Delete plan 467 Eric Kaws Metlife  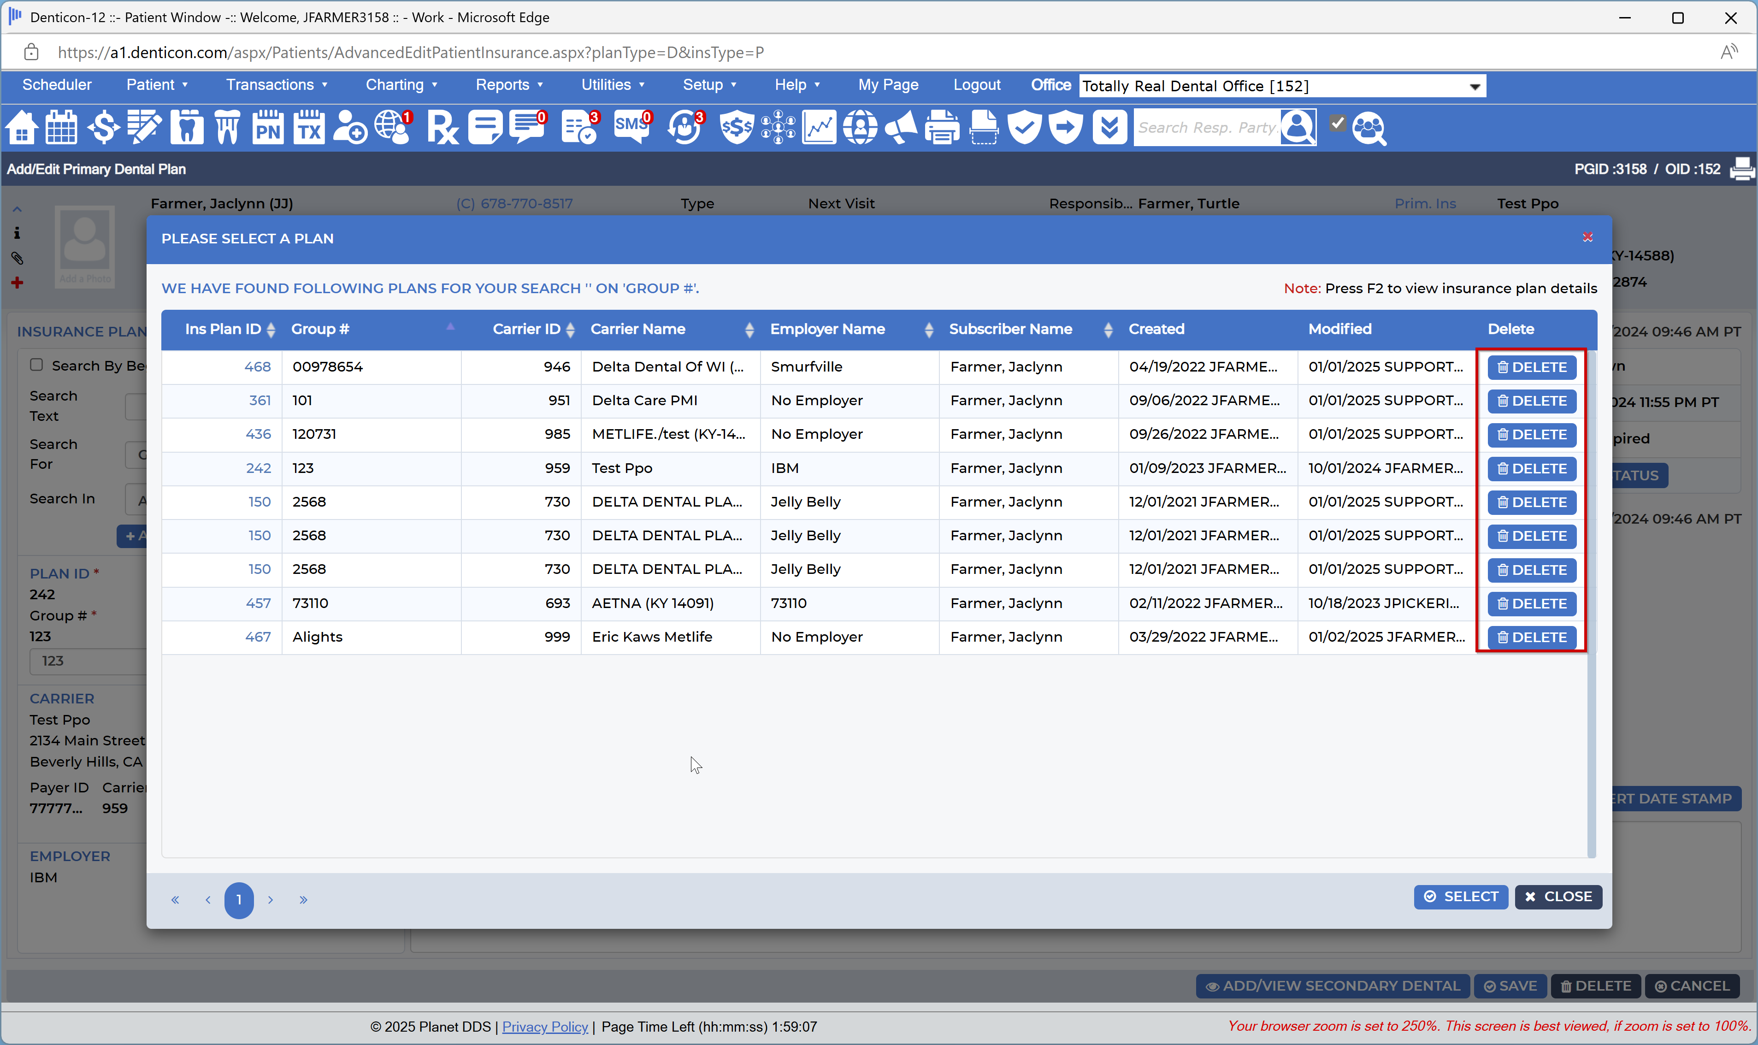(x=1531, y=638)
